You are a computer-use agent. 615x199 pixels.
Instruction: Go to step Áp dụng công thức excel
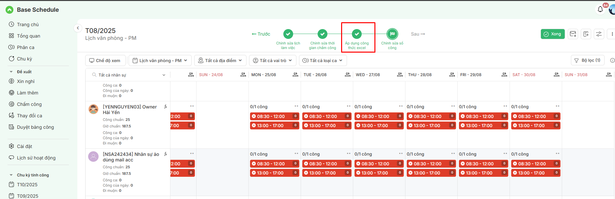tap(357, 39)
